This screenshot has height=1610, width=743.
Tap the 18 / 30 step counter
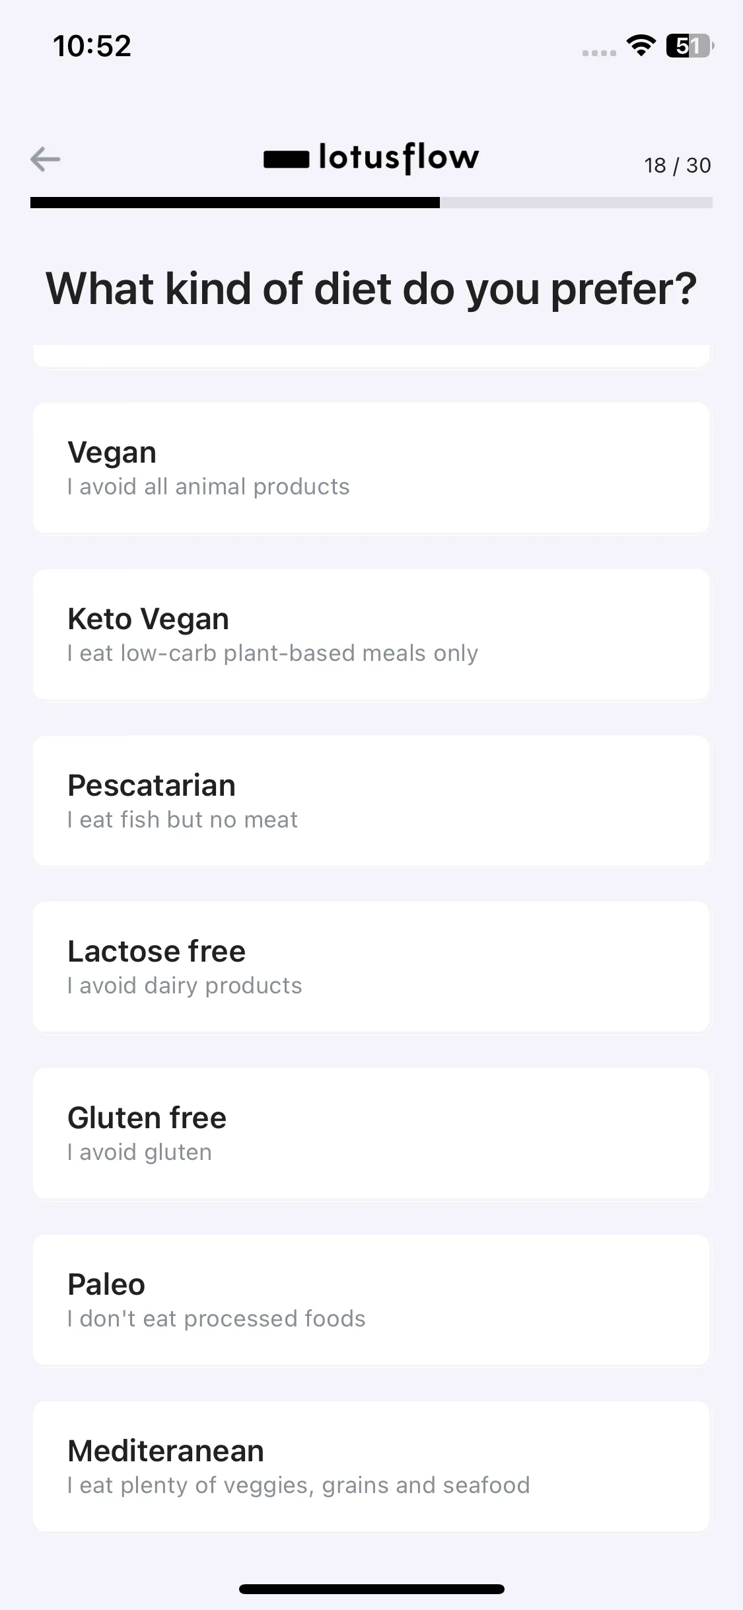point(678,165)
